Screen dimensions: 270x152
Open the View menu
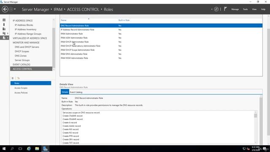point(254,9)
